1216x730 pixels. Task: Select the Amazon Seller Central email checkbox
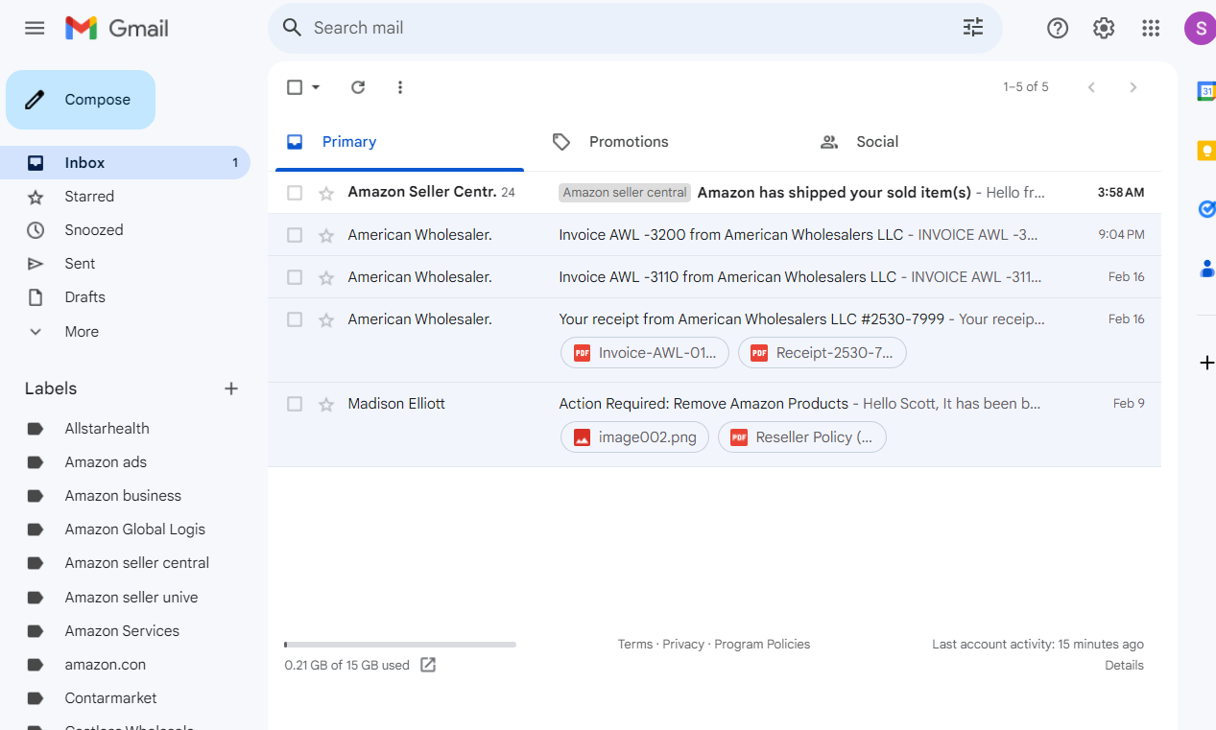295,193
